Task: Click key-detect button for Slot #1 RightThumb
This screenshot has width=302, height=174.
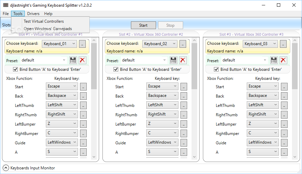Action: 83,115
